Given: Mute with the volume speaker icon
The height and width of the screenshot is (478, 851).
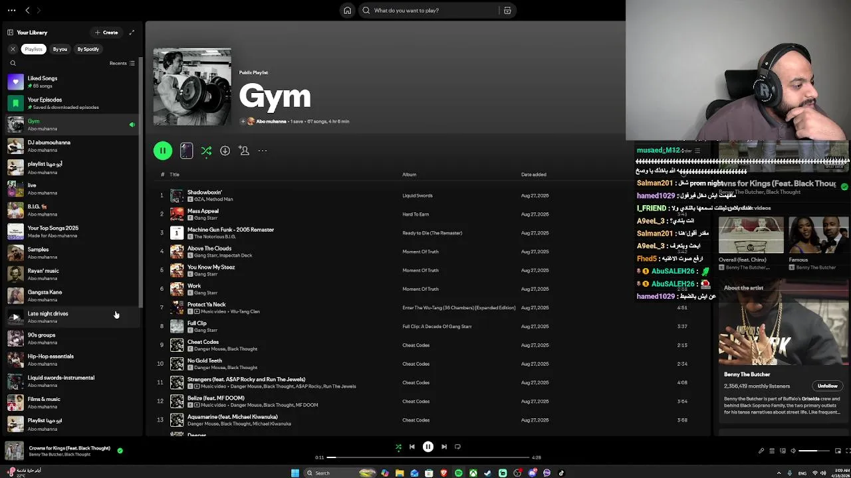Looking at the screenshot, I should click(x=793, y=451).
